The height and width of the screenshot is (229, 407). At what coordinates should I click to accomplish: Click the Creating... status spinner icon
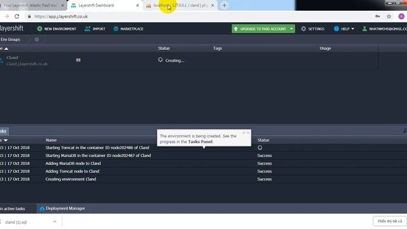click(x=160, y=60)
